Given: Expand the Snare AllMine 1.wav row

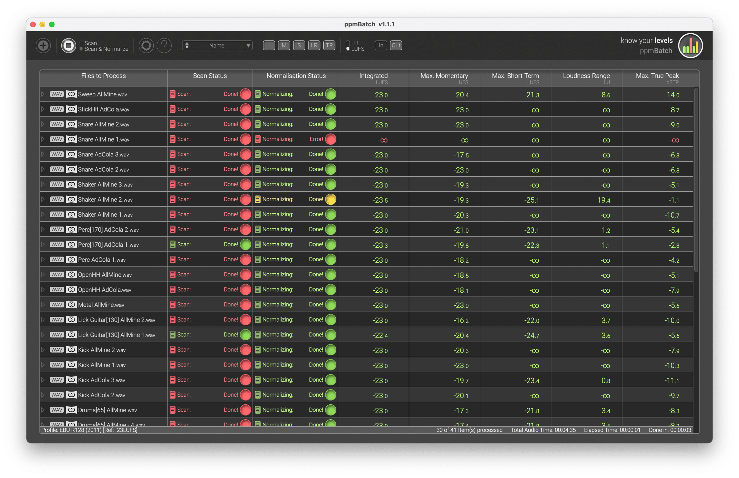Looking at the screenshot, I should (43, 139).
